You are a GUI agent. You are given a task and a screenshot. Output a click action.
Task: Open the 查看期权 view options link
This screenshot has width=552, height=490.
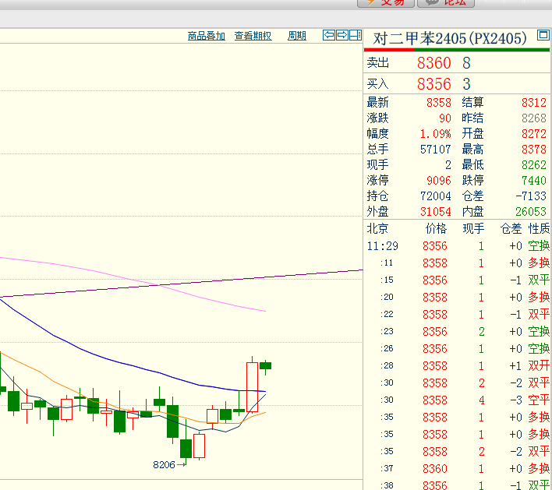point(253,36)
